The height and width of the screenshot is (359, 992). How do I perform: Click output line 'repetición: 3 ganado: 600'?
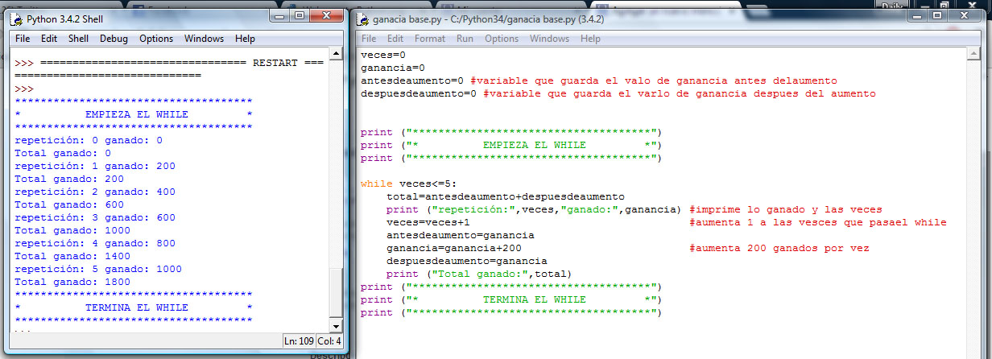click(95, 217)
